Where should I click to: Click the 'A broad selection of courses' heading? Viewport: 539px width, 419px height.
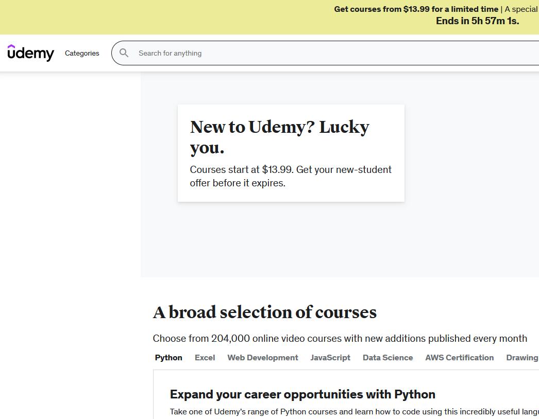(x=265, y=312)
